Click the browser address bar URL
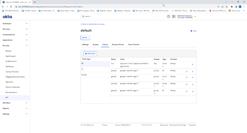Image resolution: width=247 pixels, height=133 pixels. tap(50, 7)
